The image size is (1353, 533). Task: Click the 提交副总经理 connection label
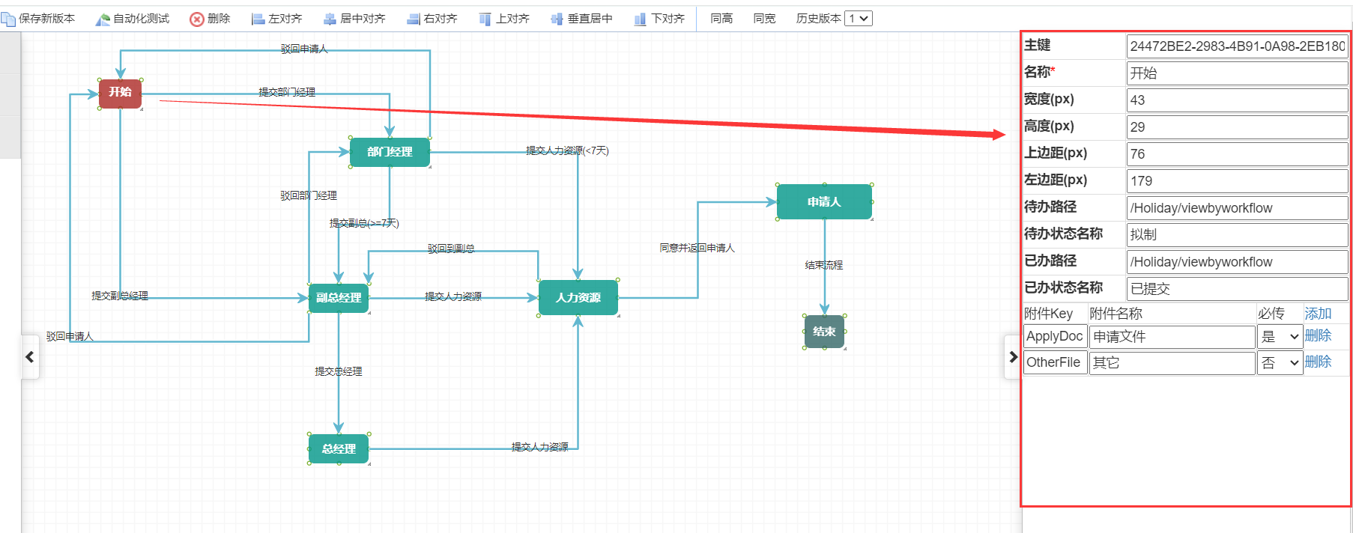tap(120, 296)
